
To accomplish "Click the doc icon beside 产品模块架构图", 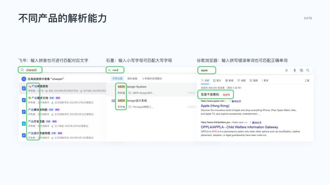I will point(24,112).
